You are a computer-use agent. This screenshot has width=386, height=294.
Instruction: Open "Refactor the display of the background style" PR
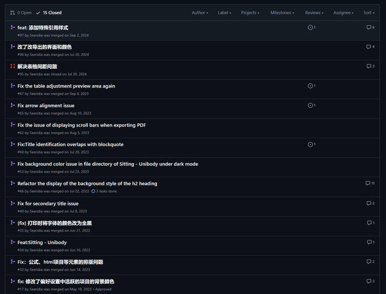point(87,183)
